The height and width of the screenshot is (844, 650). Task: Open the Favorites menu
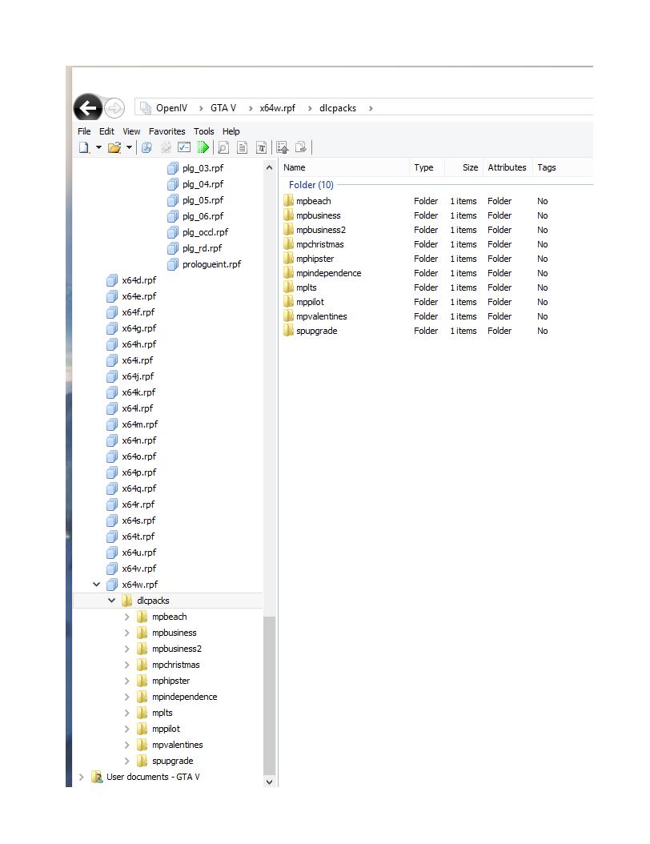(167, 131)
